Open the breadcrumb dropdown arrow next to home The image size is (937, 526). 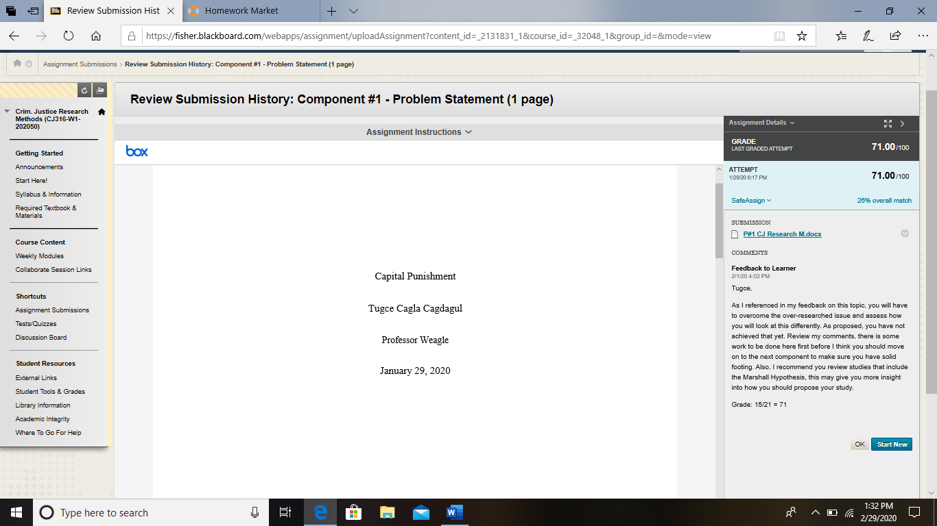pyautogui.click(x=29, y=64)
